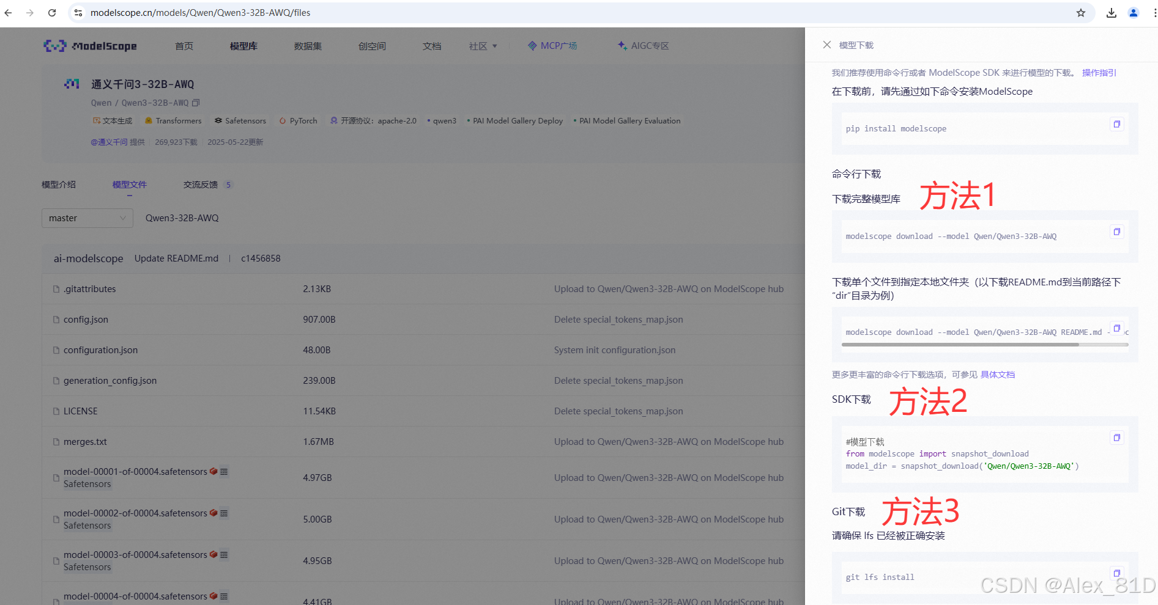Click Update README.md commit message
Viewport: 1158px width, 605px height.
(x=176, y=258)
